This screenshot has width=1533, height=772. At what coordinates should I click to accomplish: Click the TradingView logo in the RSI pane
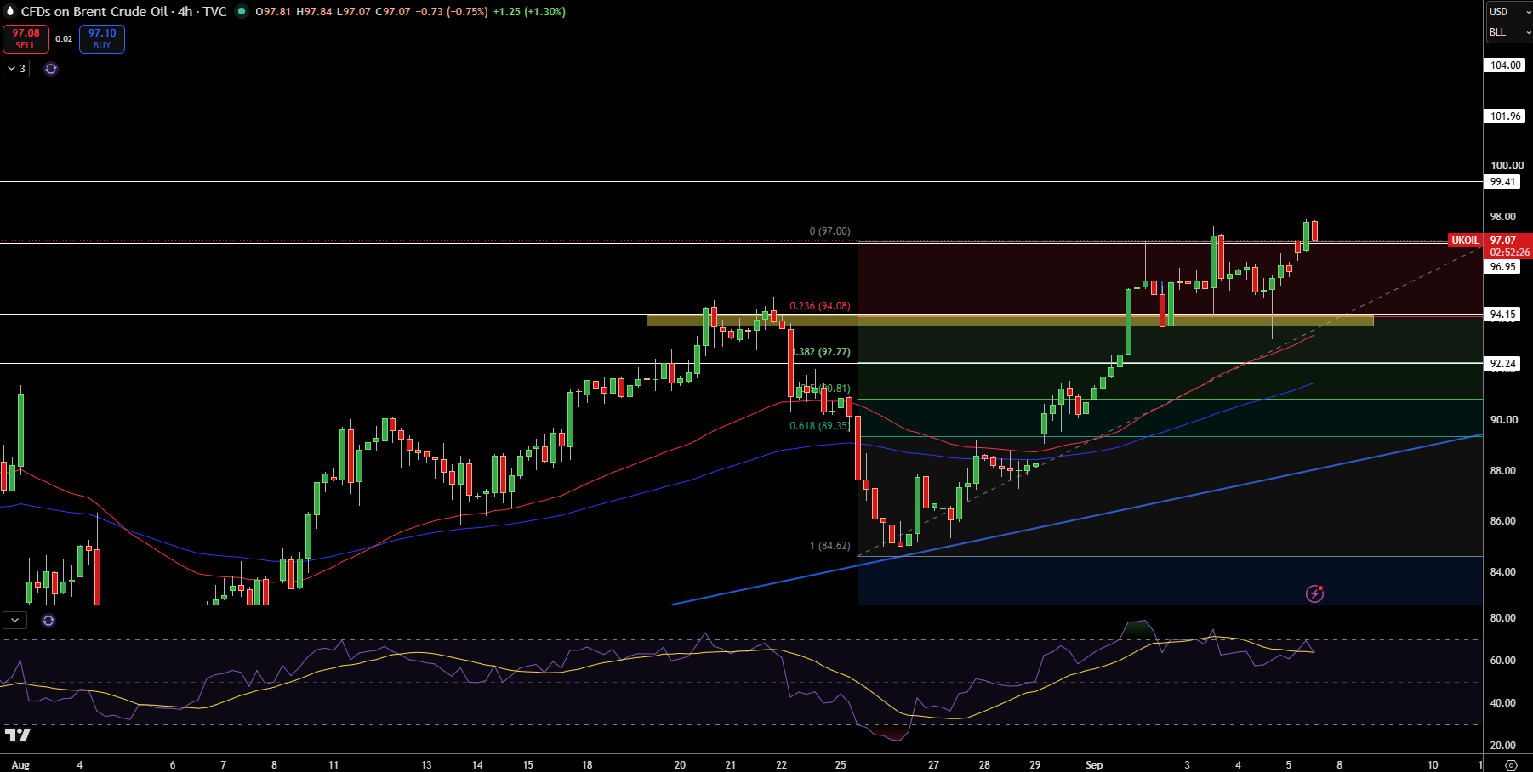[17, 735]
